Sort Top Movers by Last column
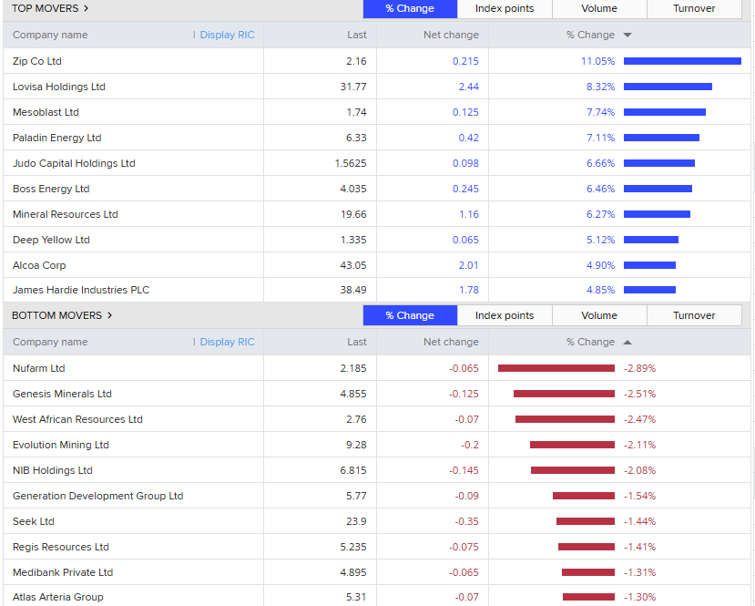The width and height of the screenshot is (755, 606). [357, 35]
